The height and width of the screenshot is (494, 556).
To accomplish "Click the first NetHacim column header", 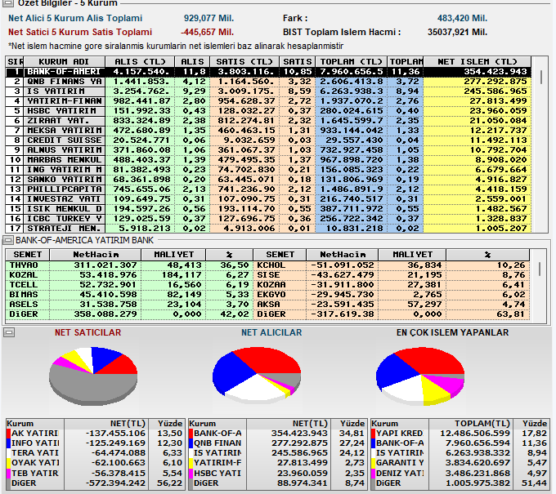I will tap(96, 255).
